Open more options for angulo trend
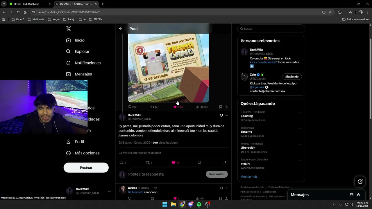Screen dimensions: 372x209 300,160
